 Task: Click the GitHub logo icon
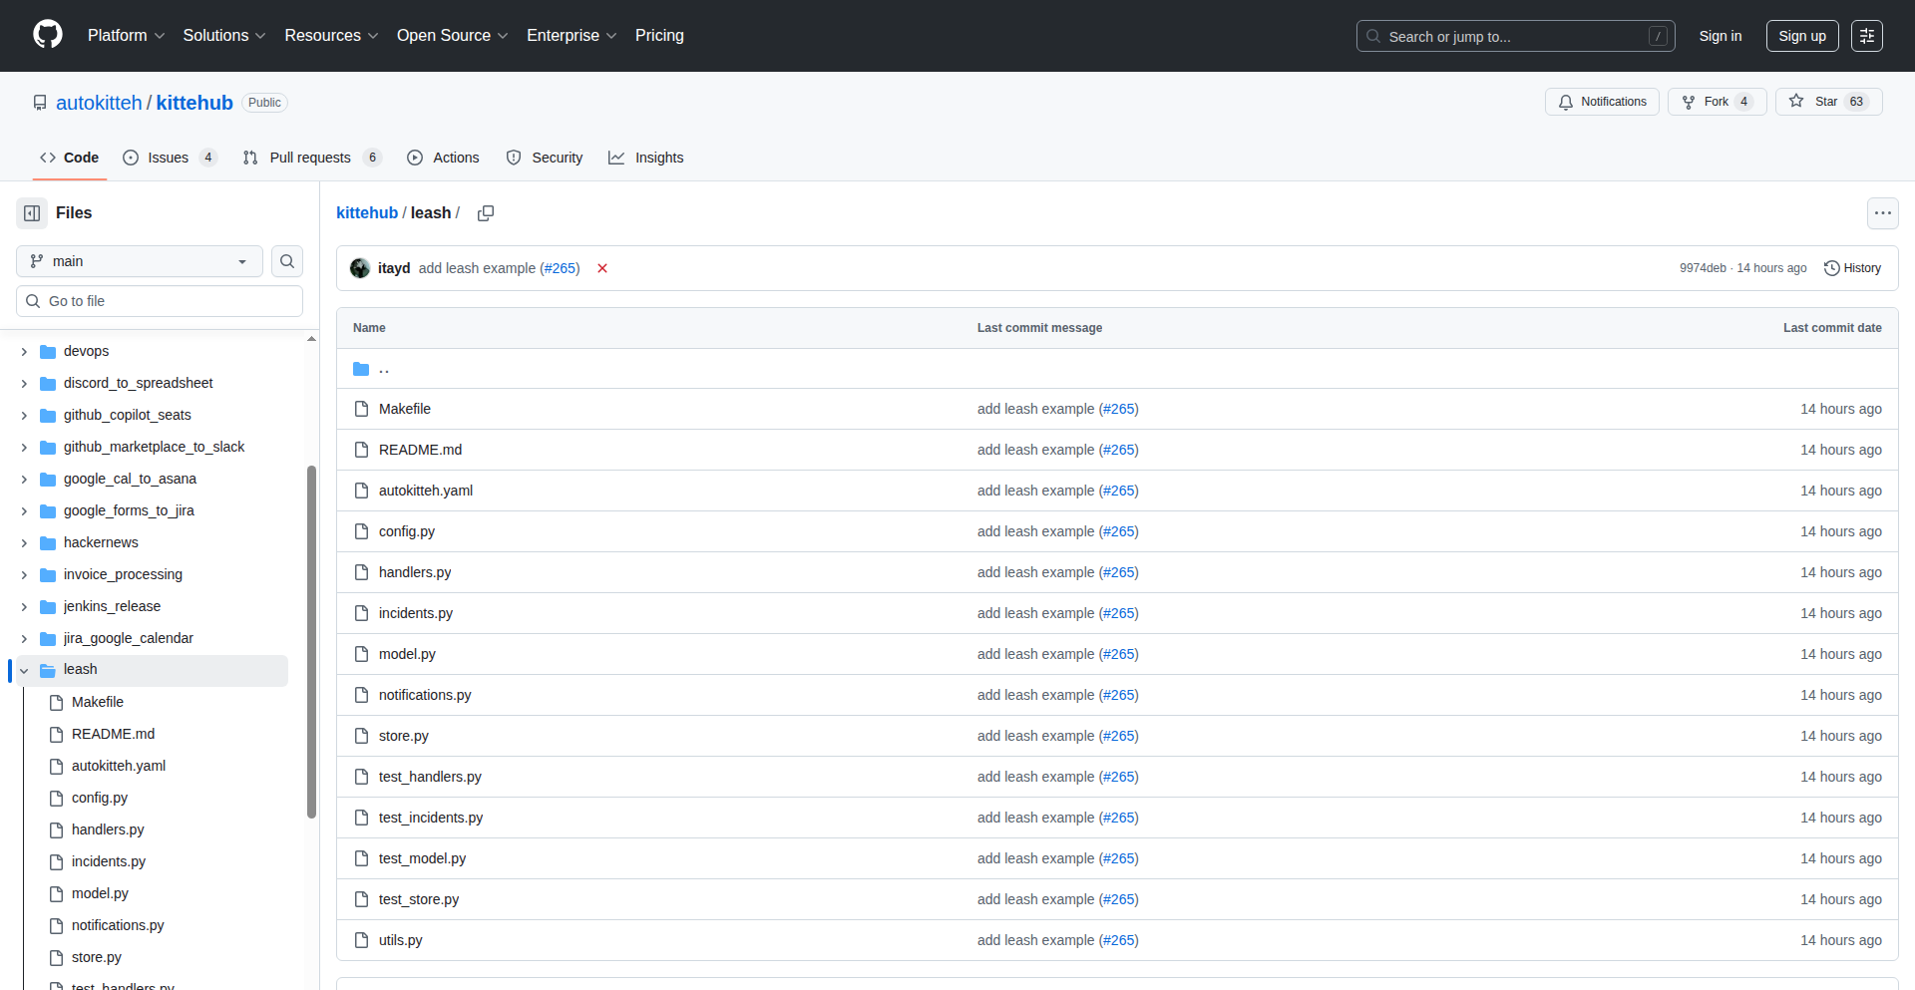click(x=47, y=35)
